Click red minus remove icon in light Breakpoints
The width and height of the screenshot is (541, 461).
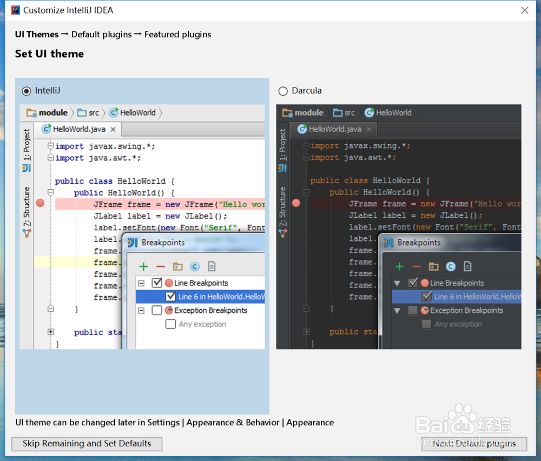click(161, 266)
